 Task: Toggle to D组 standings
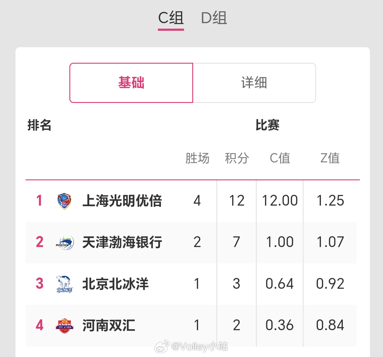tap(214, 18)
